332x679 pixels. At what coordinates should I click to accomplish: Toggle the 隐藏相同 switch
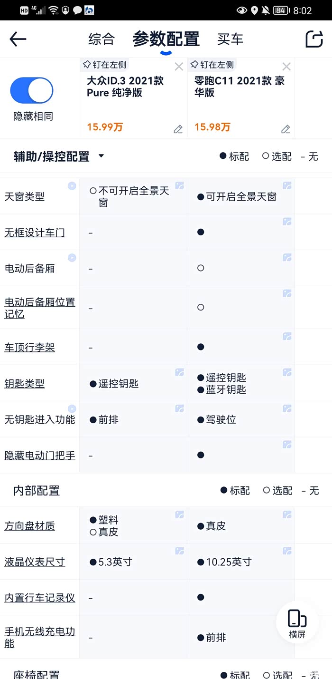pyautogui.click(x=32, y=90)
